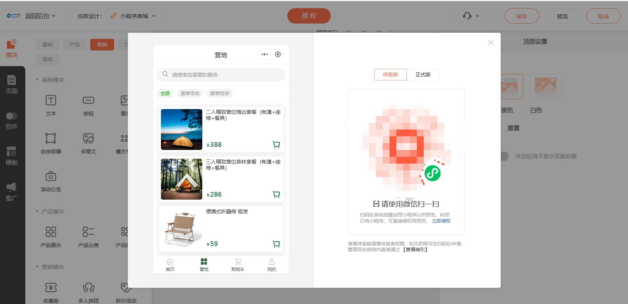
Task: Collapse the 基础模块 section
Action: [50, 80]
